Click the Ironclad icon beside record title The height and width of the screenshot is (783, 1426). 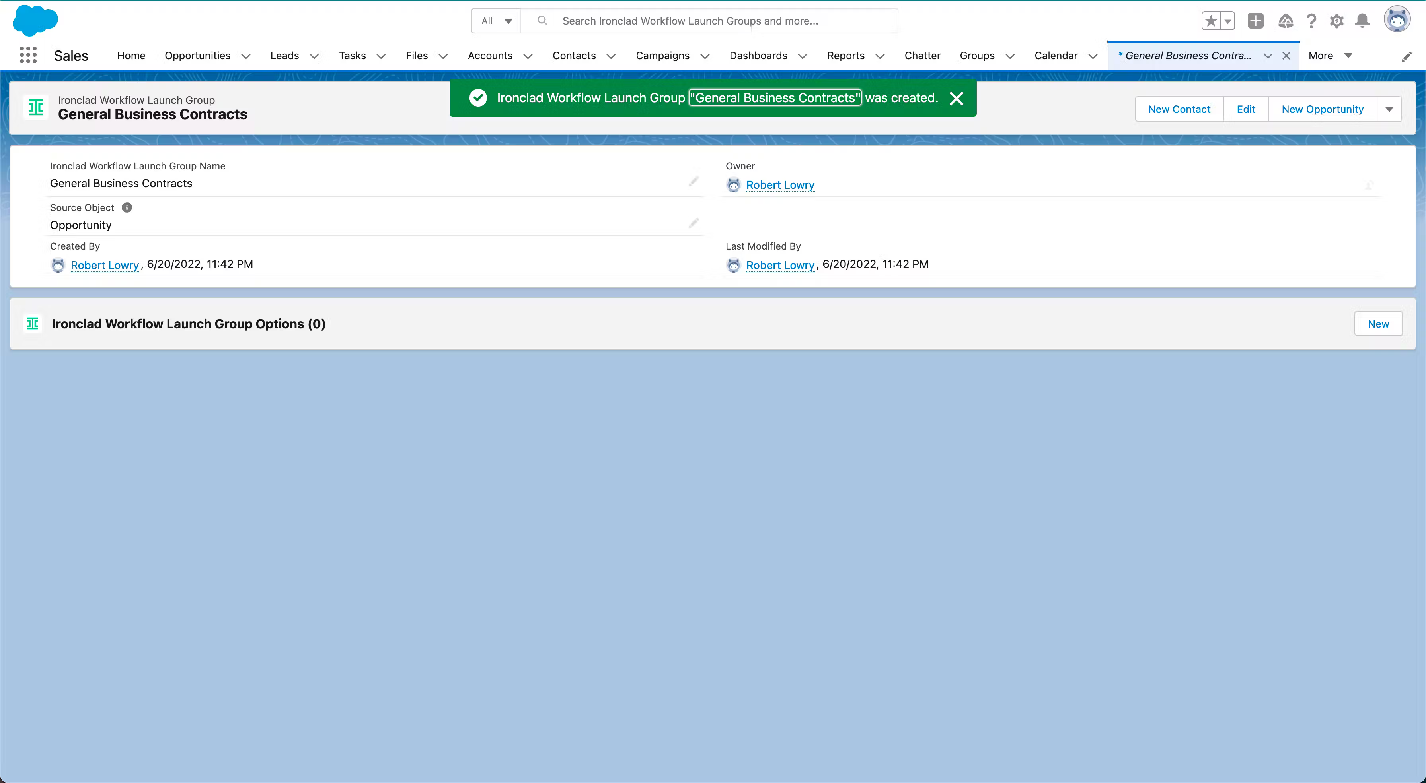35,107
